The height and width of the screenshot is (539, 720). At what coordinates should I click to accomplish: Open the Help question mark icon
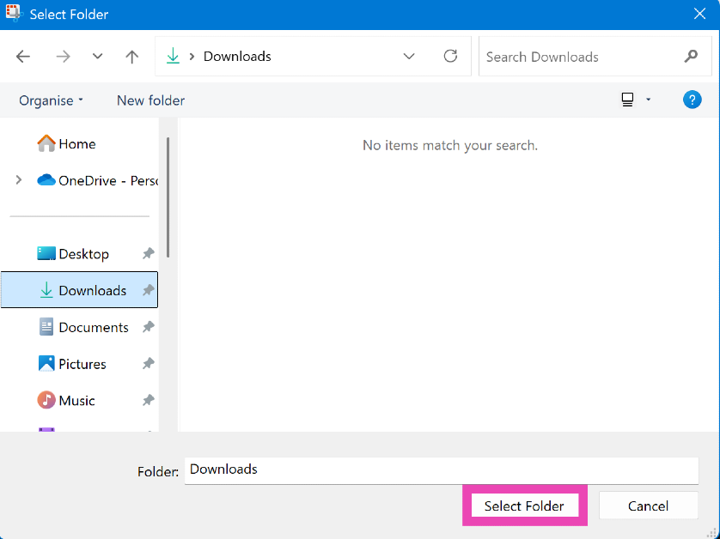tap(692, 100)
